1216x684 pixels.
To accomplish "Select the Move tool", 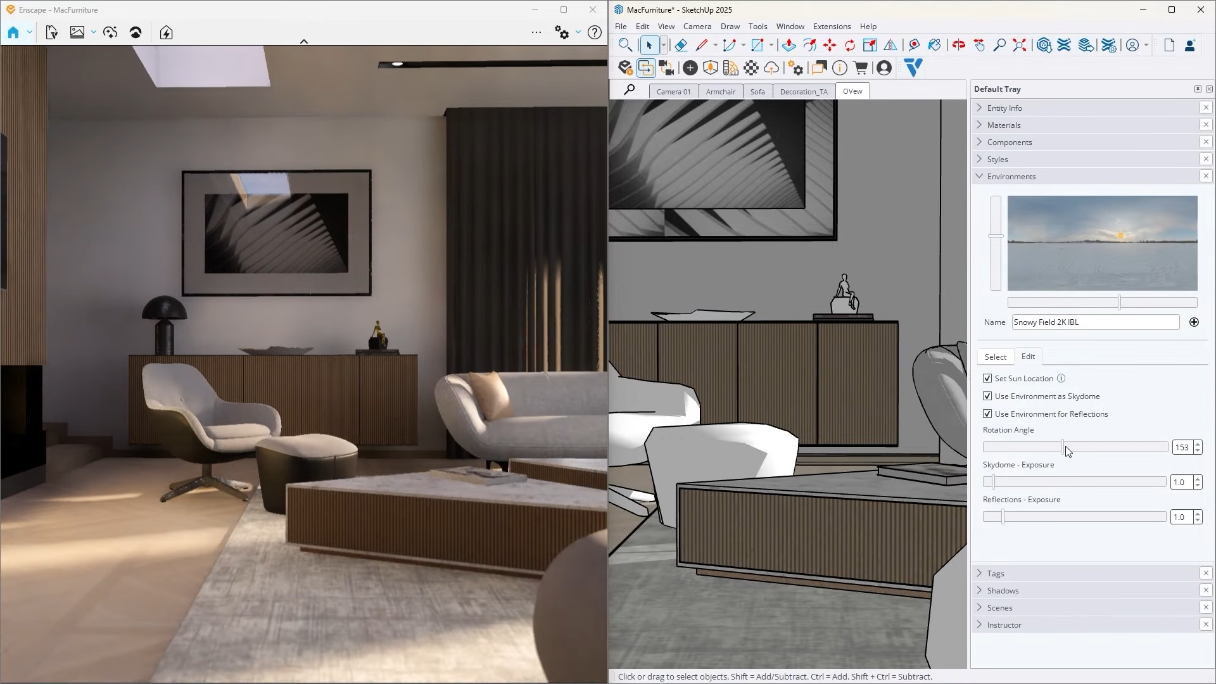I will pos(830,45).
